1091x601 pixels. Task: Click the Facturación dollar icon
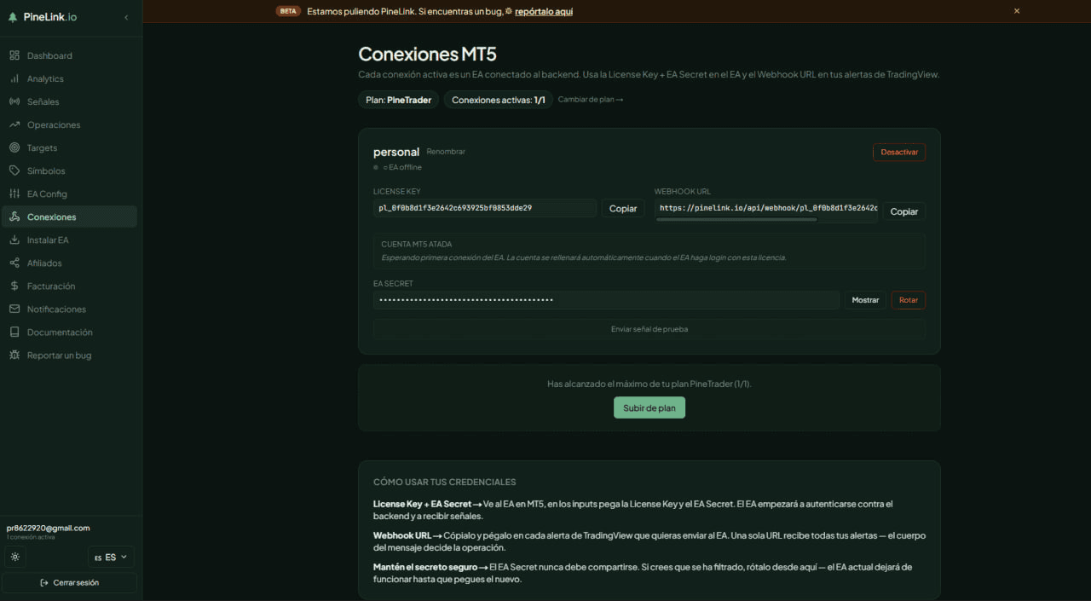(x=14, y=286)
